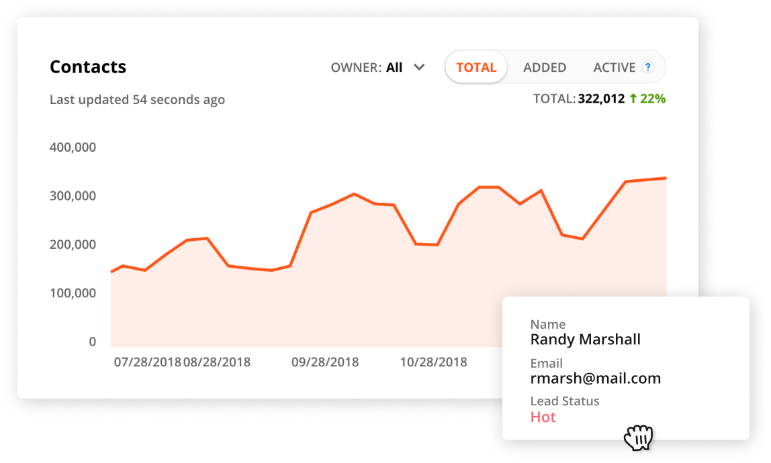Switch to the ADDED tab
Viewport: 771px width, 463px height.
[x=544, y=66]
